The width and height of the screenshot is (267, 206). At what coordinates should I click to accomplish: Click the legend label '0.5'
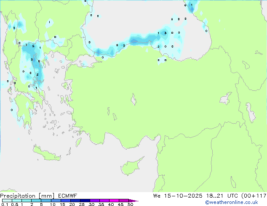(15, 204)
